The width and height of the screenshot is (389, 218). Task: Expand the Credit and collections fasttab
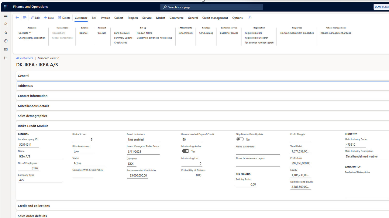(202, 206)
